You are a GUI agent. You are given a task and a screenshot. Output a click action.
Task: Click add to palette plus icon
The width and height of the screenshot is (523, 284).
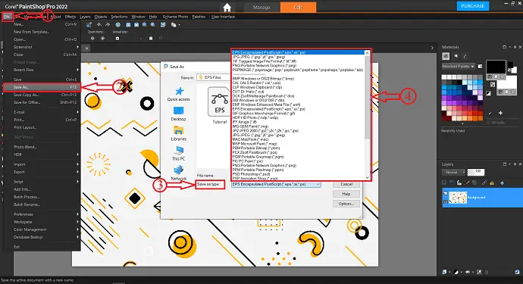click(x=500, y=113)
